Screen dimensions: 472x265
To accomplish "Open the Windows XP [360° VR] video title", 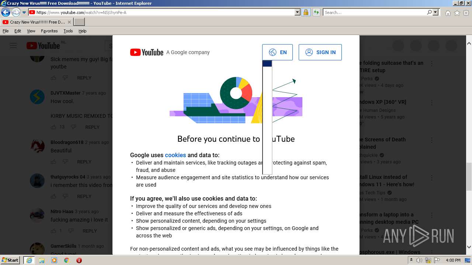I will click(x=383, y=102).
